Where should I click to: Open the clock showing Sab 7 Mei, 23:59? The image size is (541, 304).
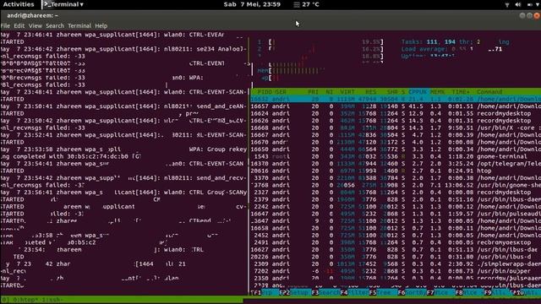tap(252, 4)
